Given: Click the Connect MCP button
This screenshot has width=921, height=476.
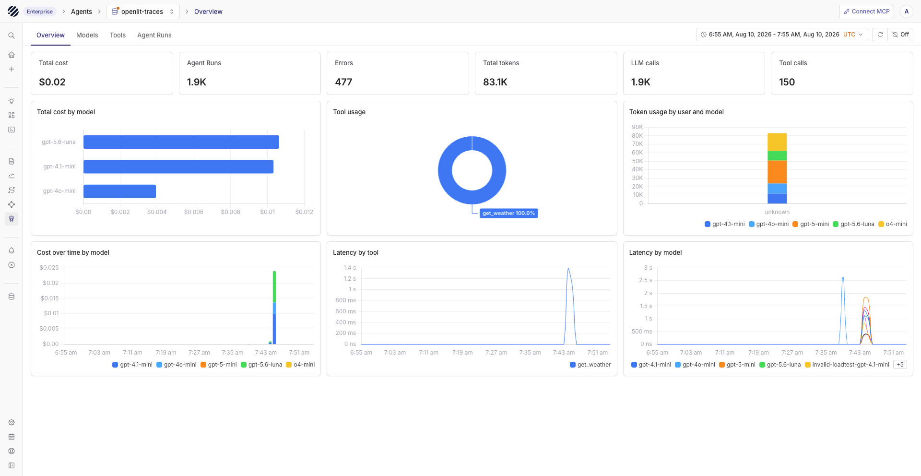Looking at the screenshot, I should coord(866,12).
